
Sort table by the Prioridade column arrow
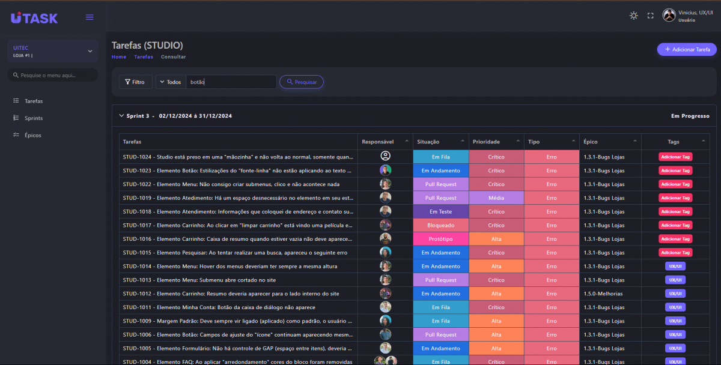pyautogui.click(x=518, y=142)
